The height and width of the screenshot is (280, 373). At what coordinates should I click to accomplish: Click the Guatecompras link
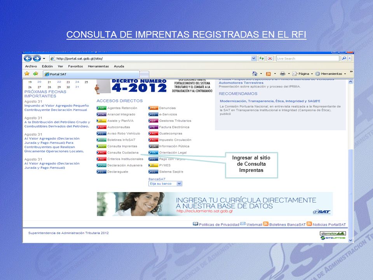[x=171, y=133]
